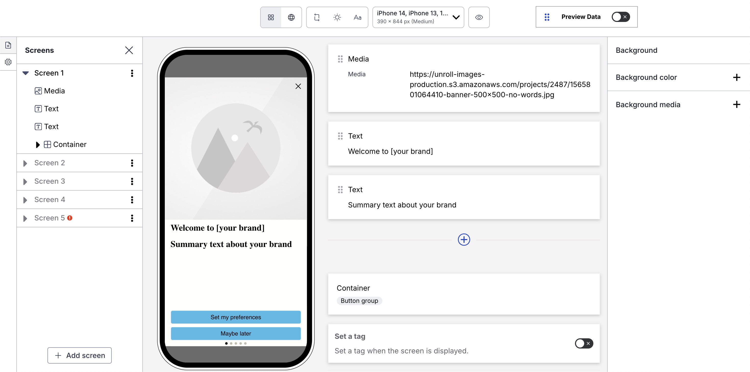Open Screen 2 options menu

point(132,163)
